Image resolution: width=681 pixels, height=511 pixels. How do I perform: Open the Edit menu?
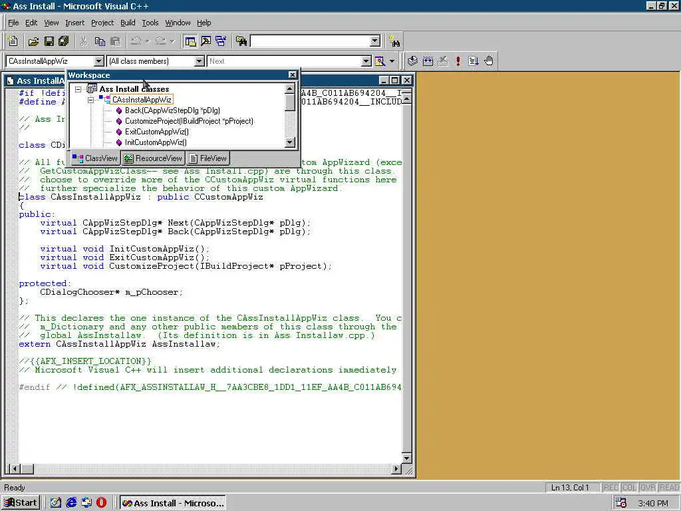[x=31, y=23]
